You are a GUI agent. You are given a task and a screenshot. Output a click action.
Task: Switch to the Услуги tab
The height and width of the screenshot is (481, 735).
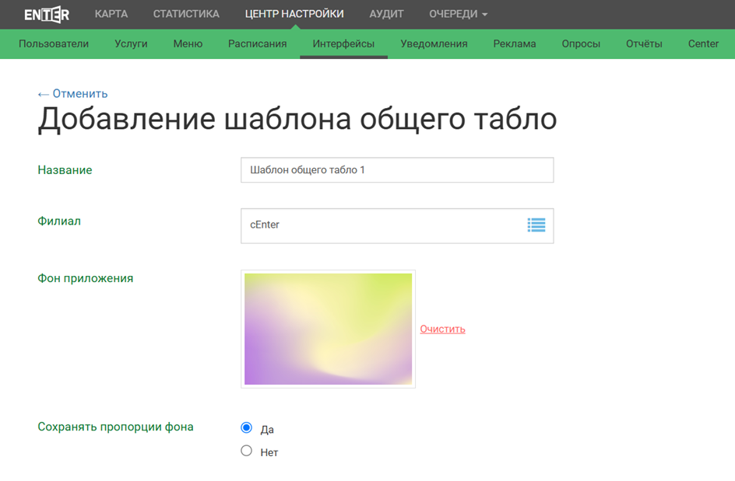click(131, 44)
